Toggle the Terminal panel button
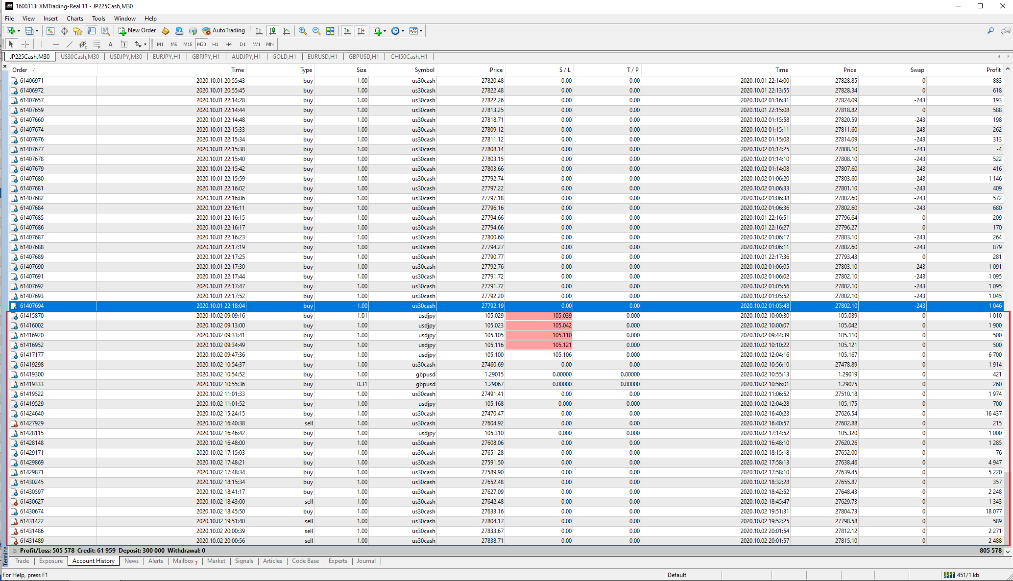The image size is (1013, 581). coord(92,31)
